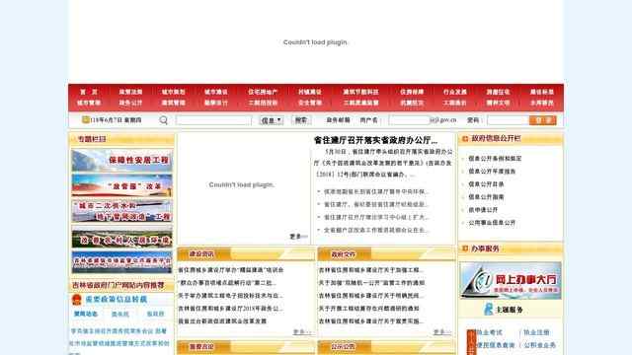Click 更多 in the 政府文件 section
Screen dimensions: 632x355
442,332
